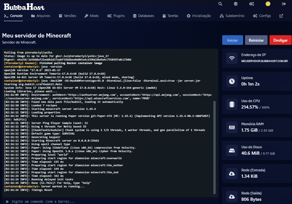This screenshot has width=292, height=204.
Task: Go to the Databases tab
Action: point(143,16)
